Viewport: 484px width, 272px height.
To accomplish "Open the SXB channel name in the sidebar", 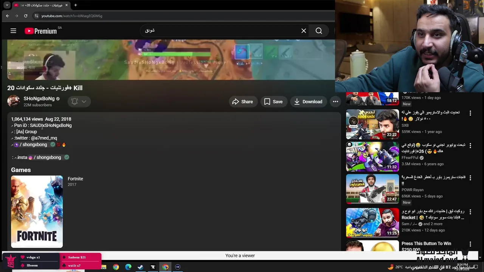I will click(405, 125).
